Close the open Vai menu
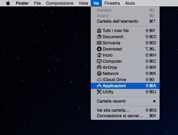The height and width of the screenshot is (135, 178). pyautogui.click(x=96, y=3)
